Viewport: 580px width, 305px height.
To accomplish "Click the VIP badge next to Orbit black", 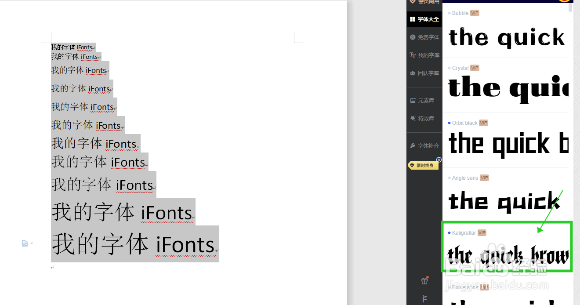I will point(483,123).
